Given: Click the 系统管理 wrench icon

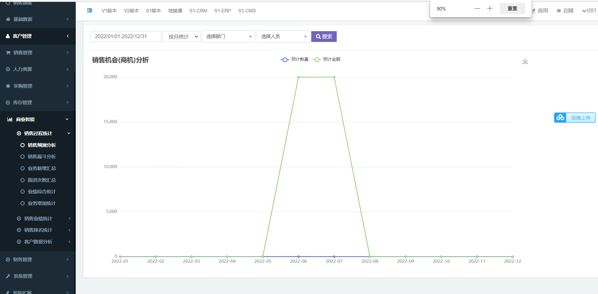Looking at the screenshot, I should (8, 276).
